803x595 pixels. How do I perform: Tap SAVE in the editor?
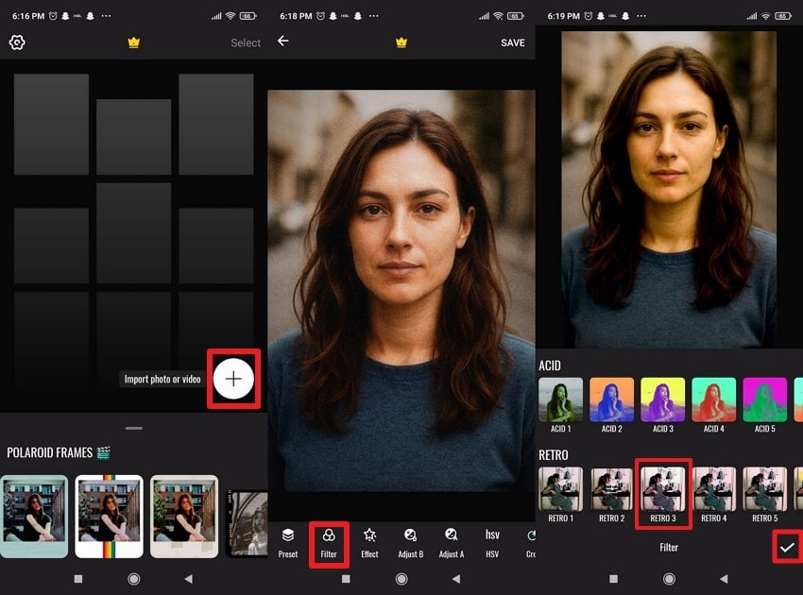(513, 43)
